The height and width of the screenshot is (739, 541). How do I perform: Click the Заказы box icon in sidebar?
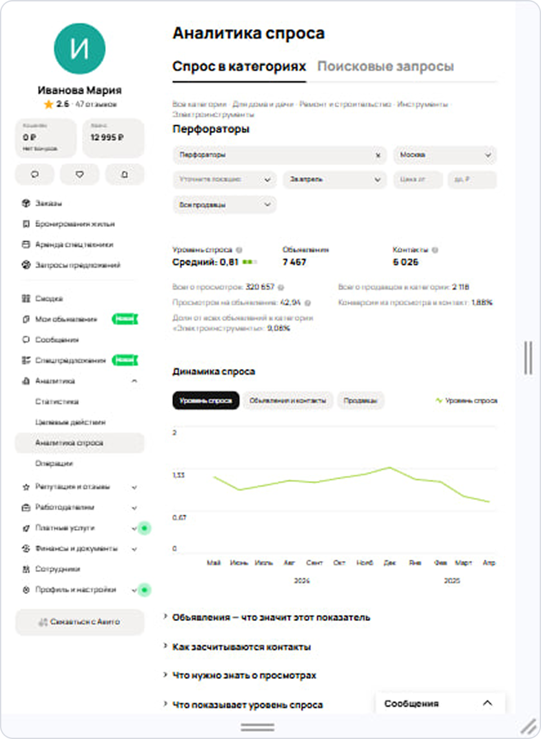[26, 203]
